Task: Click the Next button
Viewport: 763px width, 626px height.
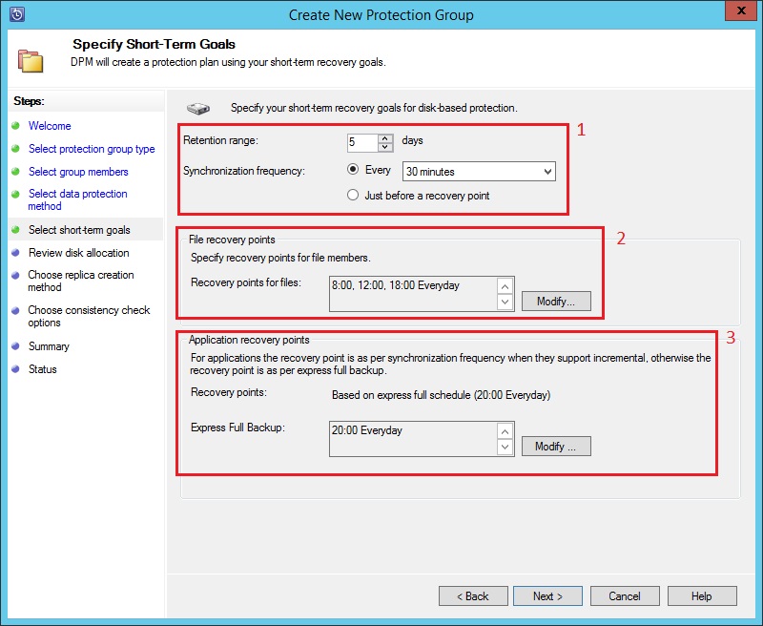Action: coord(547,596)
